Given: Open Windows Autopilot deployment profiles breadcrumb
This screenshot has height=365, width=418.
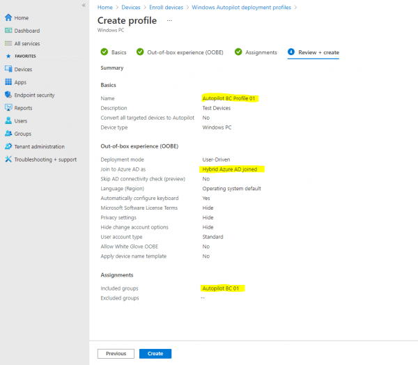Looking at the screenshot, I should coord(242,8).
